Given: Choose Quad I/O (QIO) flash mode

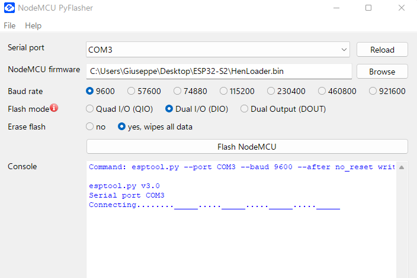Looking at the screenshot, I should coord(119,109).
